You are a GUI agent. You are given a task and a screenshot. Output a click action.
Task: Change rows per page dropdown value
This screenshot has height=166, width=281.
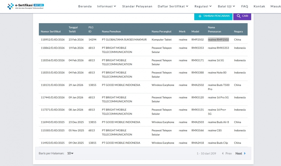[x=70, y=153]
